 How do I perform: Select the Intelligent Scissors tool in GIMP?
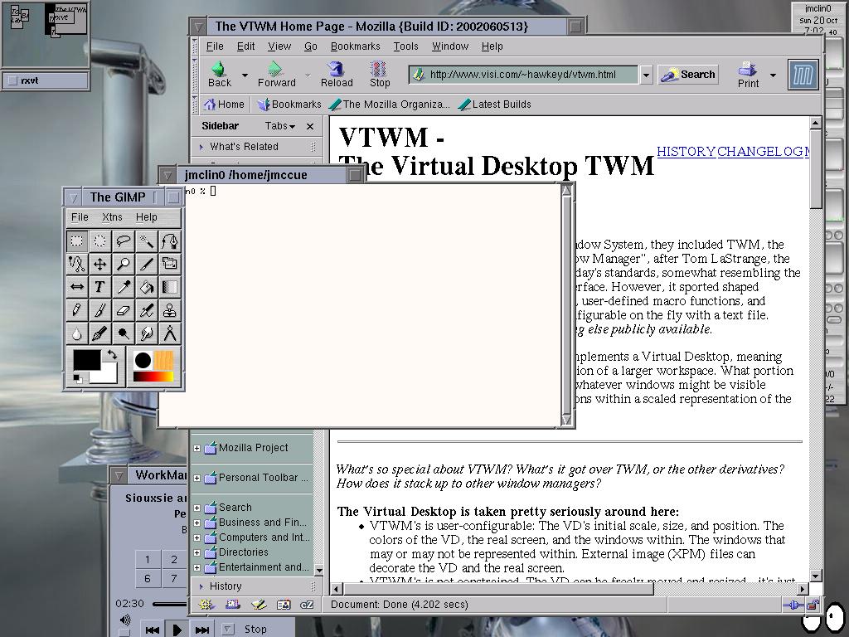(x=77, y=264)
